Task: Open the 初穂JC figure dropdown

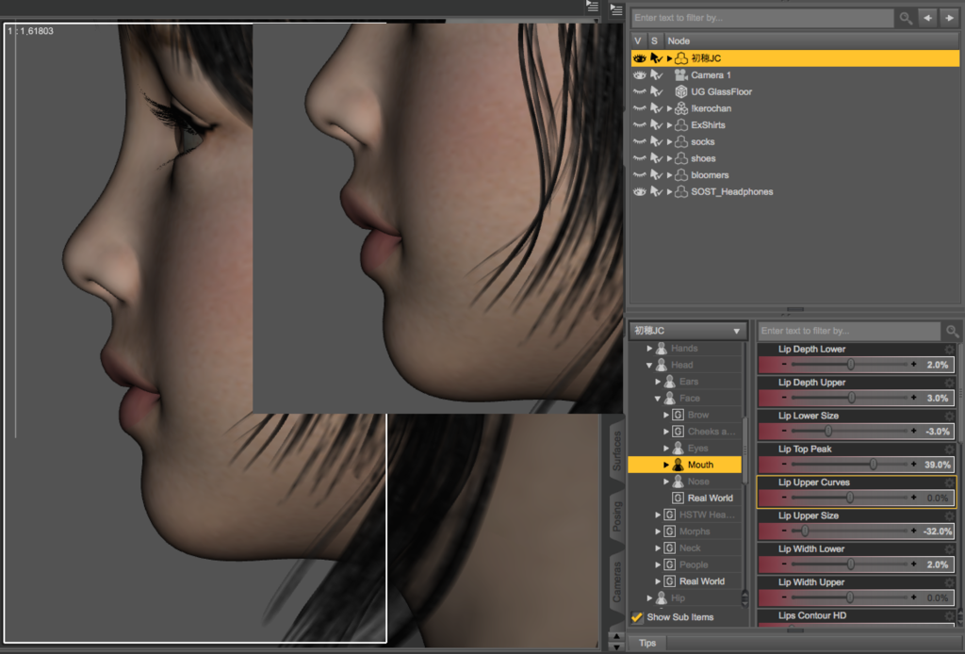Action: click(x=688, y=331)
